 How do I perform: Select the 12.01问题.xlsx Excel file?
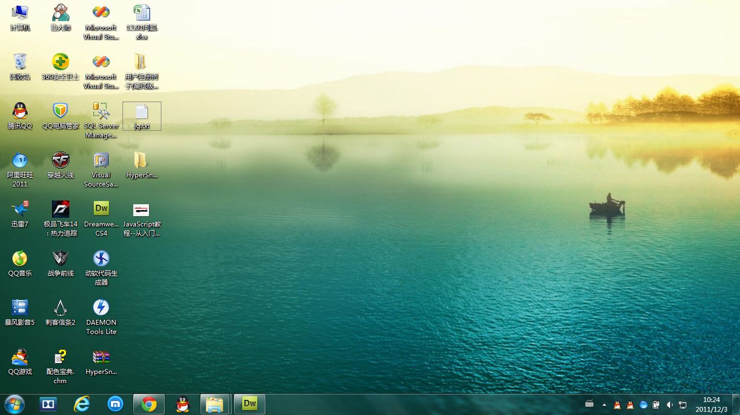[142, 22]
